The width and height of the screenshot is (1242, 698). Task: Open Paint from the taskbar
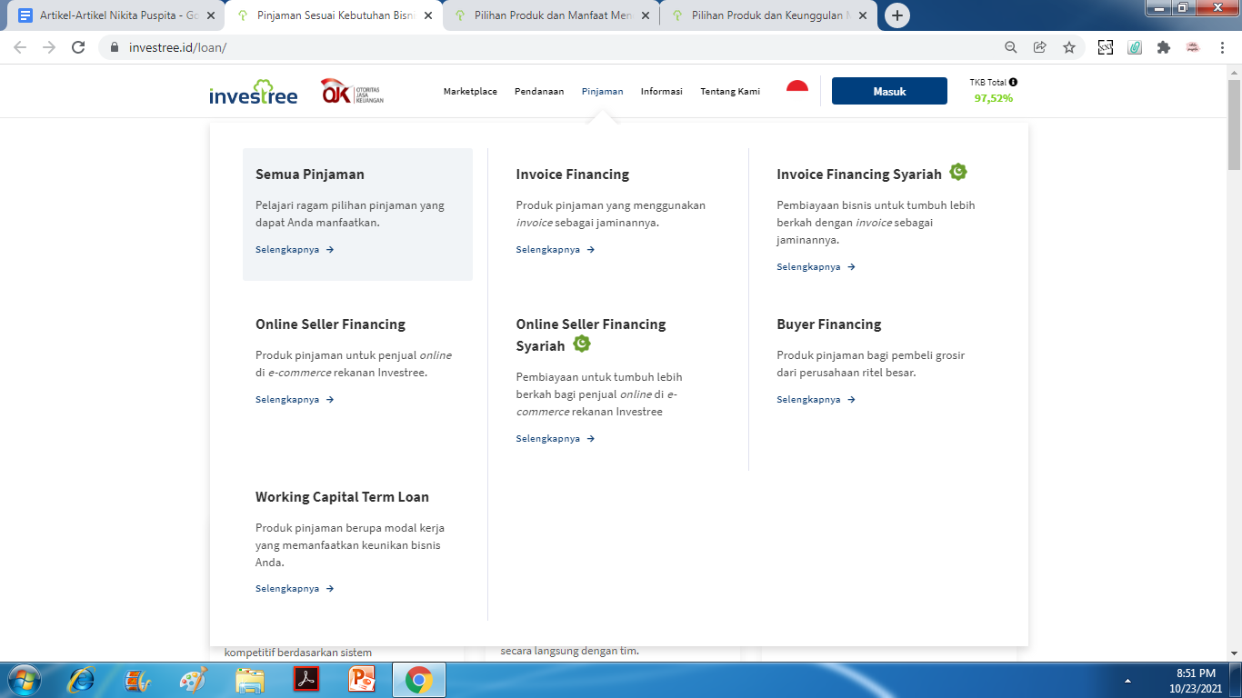point(194,680)
